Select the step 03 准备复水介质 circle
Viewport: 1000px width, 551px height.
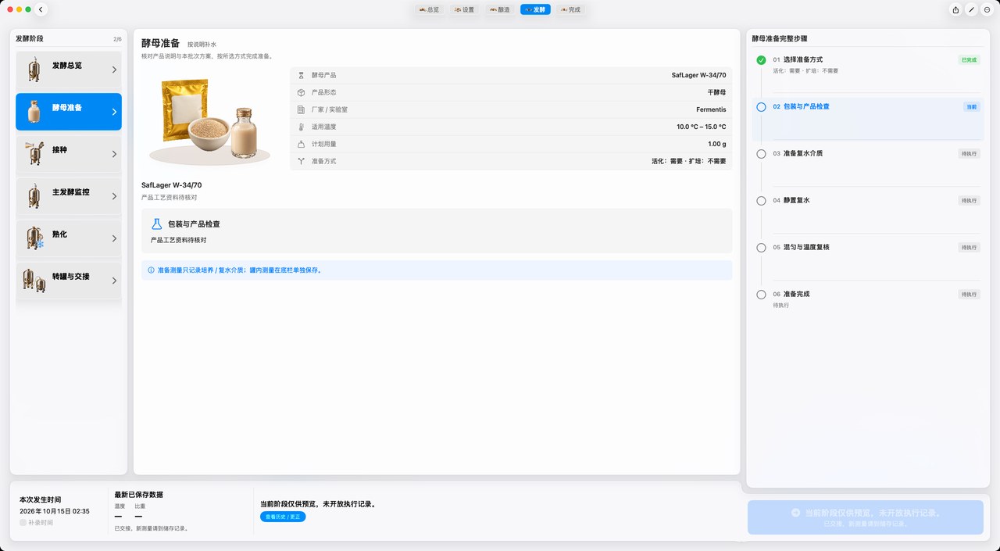(761, 154)
